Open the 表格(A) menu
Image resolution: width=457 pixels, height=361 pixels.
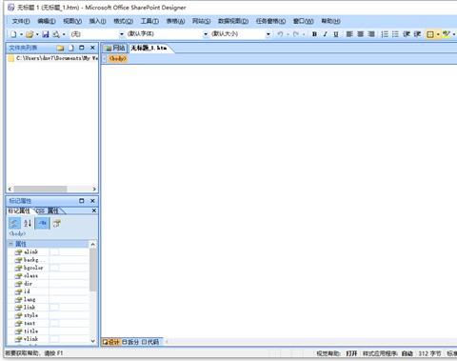tap(175, 21)
